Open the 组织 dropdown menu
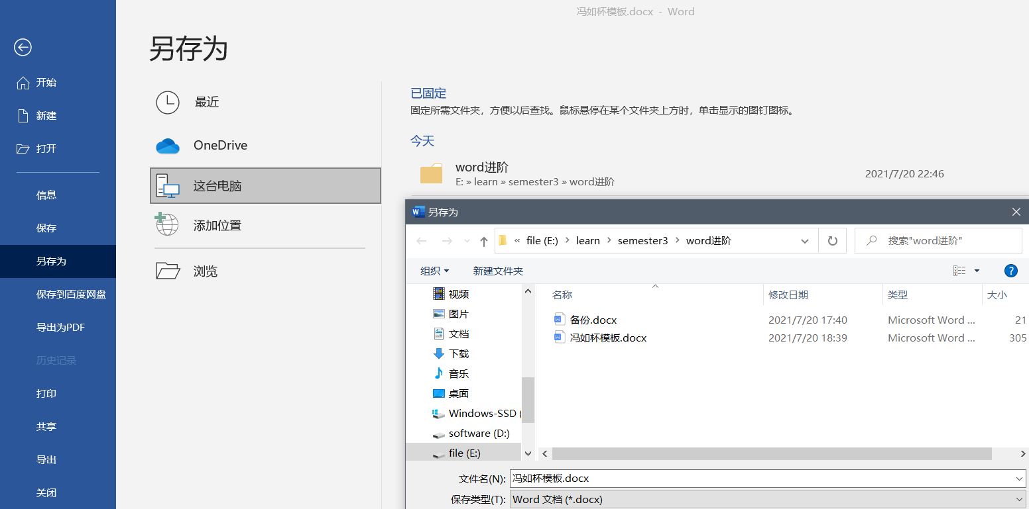This screenshot has width=1029, height=509. click(435, 271)
